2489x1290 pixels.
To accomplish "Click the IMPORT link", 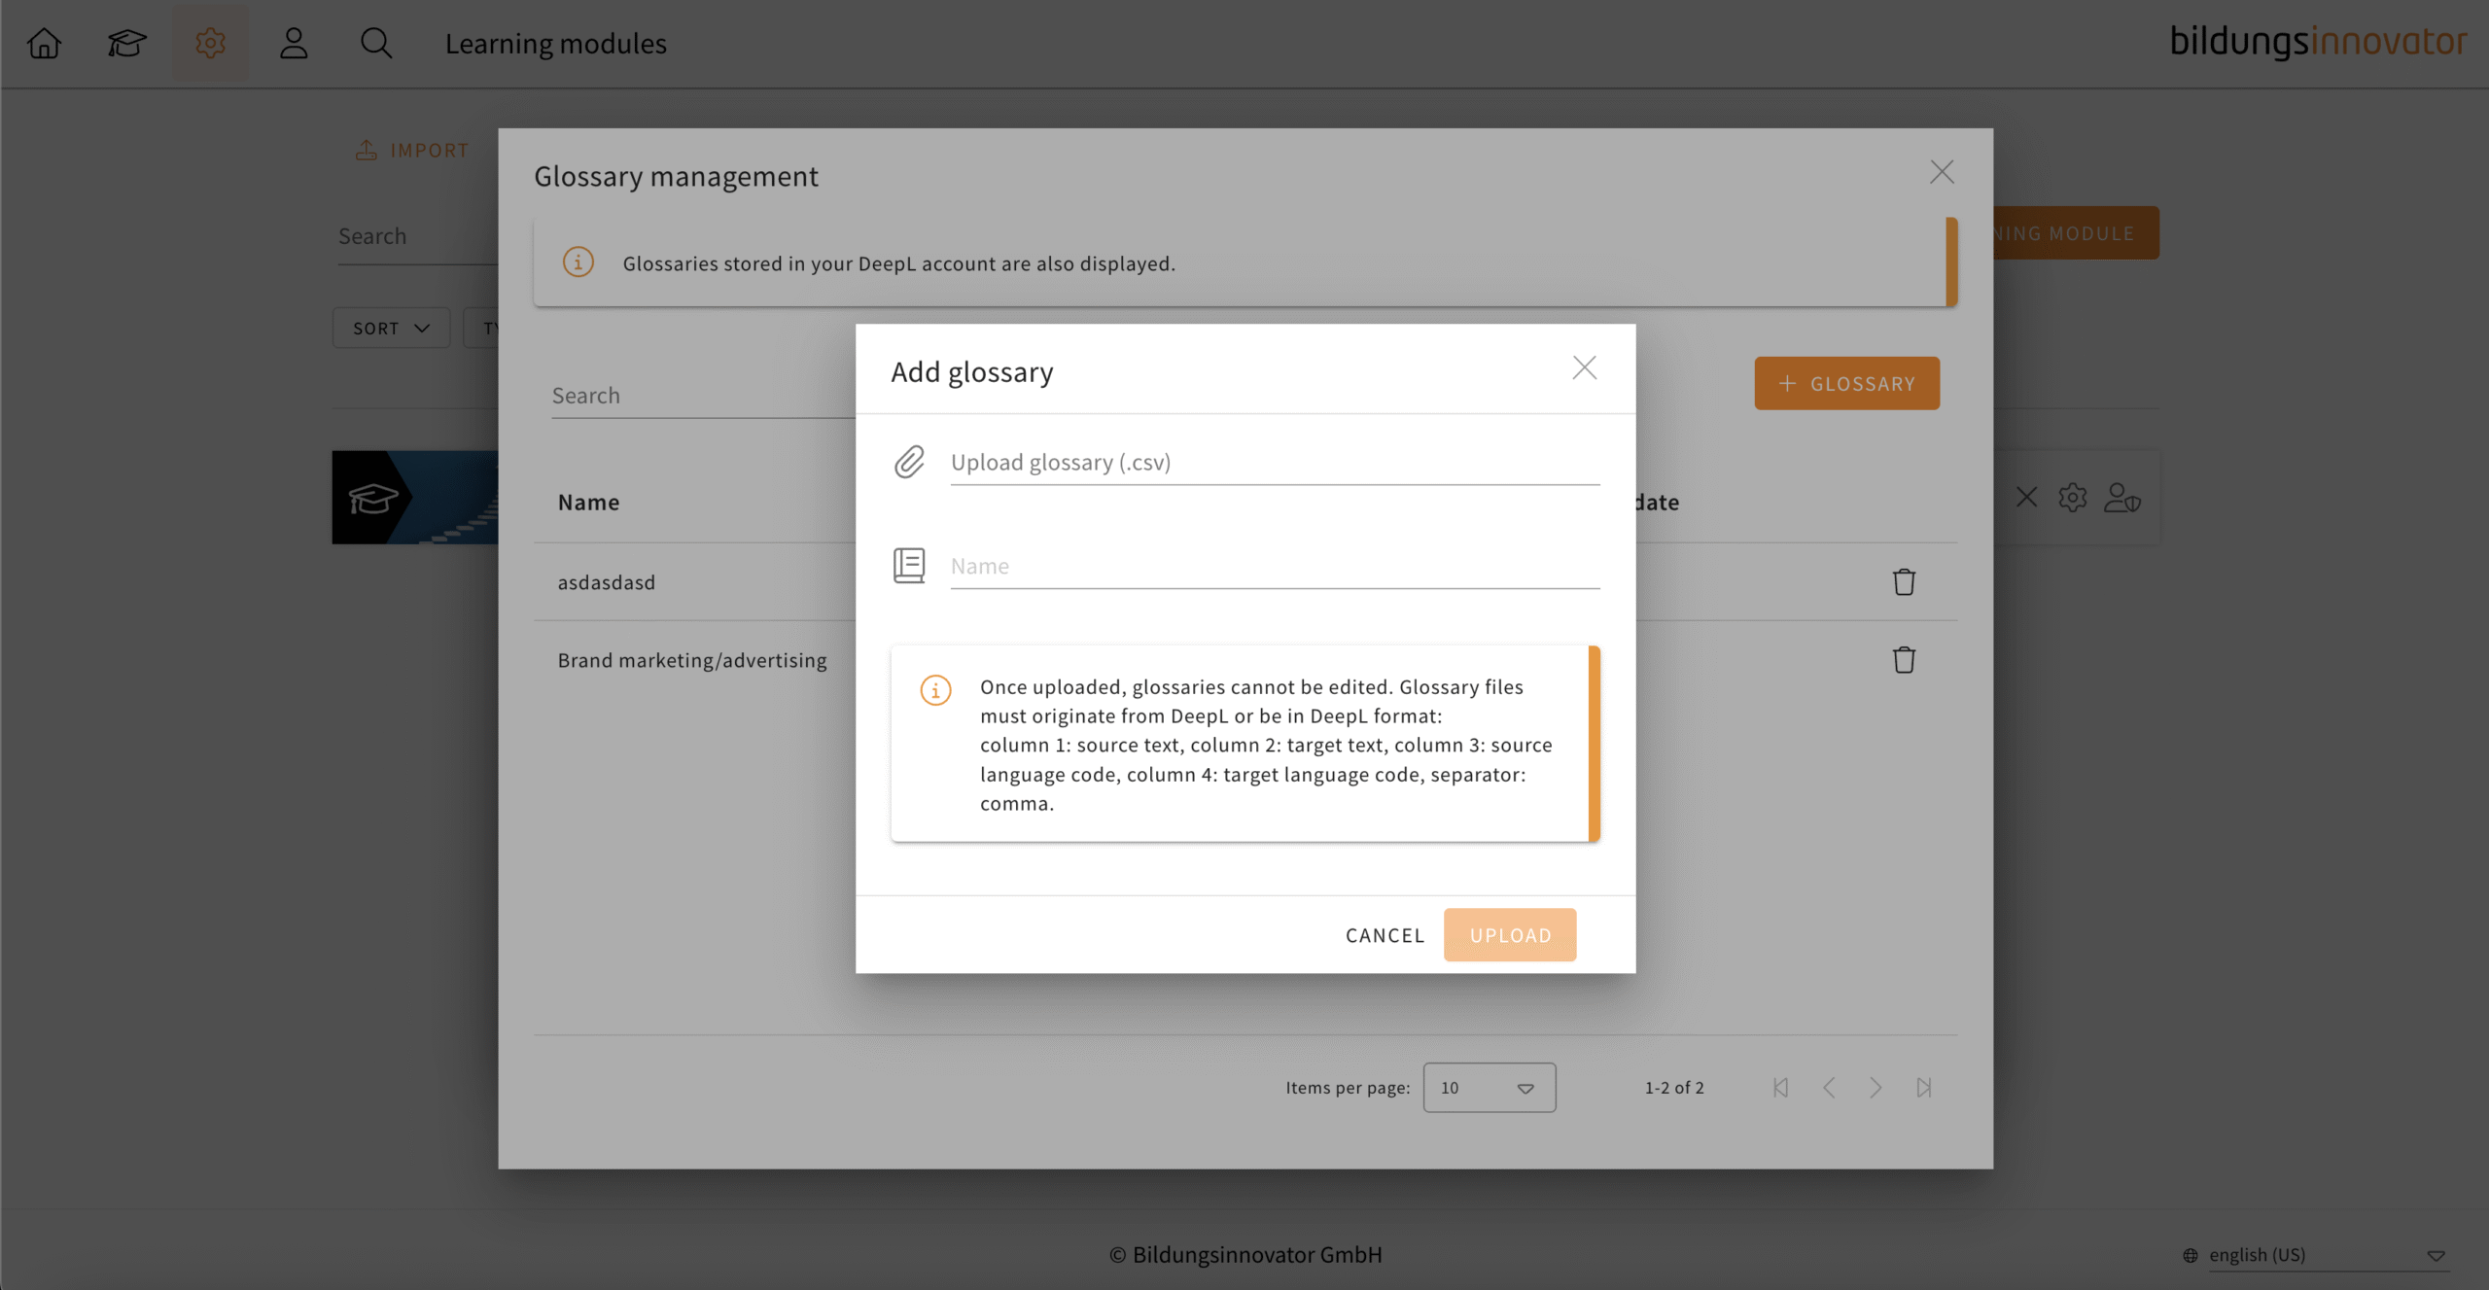I will 412,150.
